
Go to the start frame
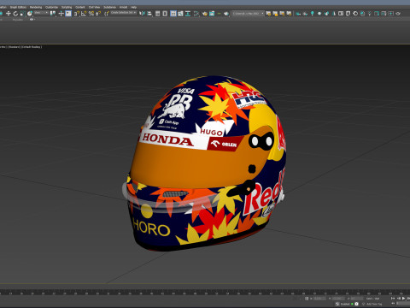click(393, 299)
